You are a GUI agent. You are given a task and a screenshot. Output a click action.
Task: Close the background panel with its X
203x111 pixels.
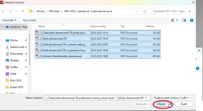(199, 50)
